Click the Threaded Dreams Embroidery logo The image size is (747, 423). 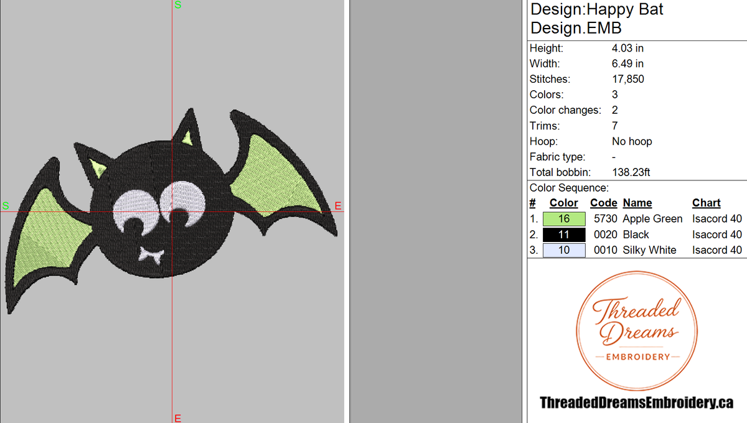coord(637,330)
